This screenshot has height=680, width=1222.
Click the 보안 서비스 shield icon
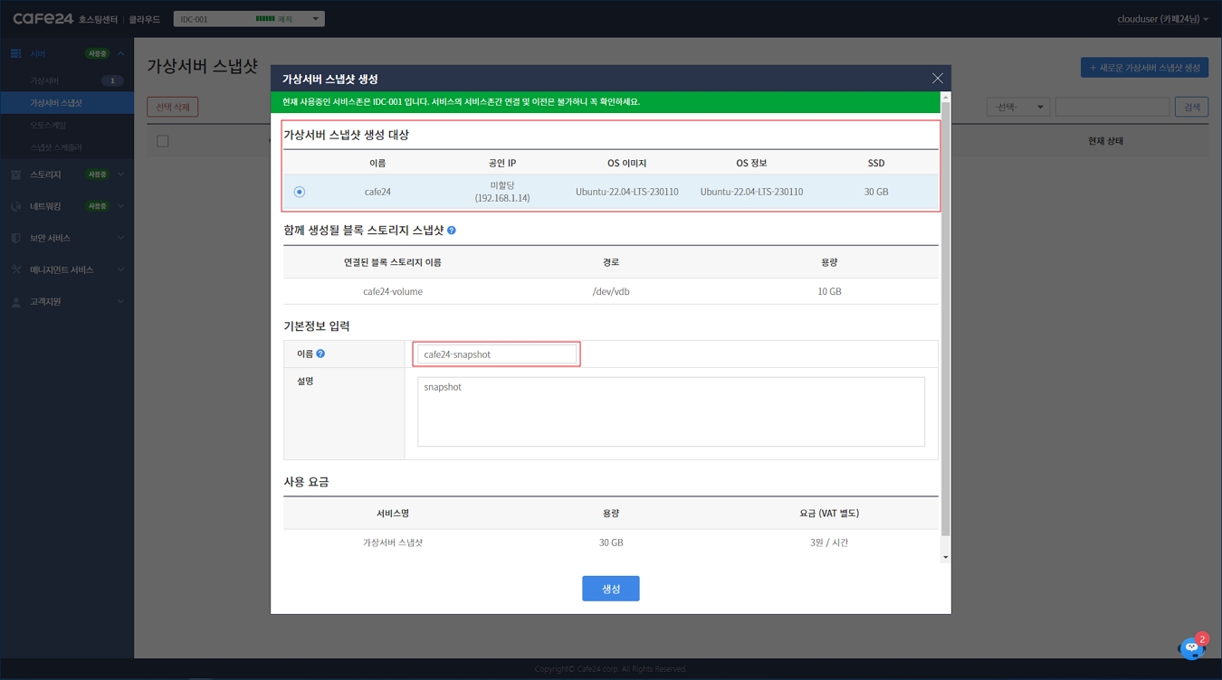click(x=15, y=238)
